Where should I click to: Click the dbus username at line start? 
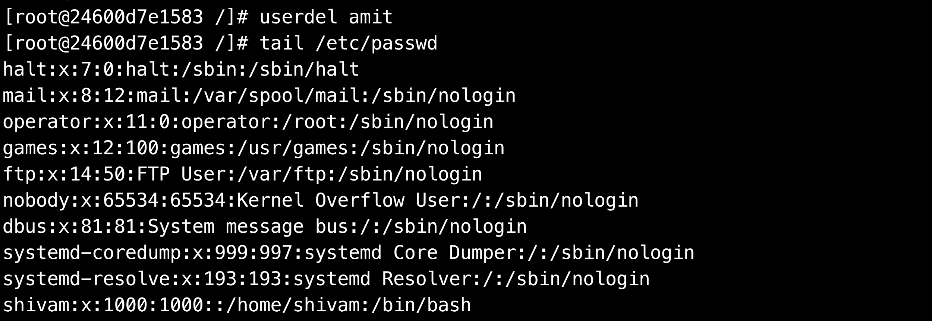point(25,227)
